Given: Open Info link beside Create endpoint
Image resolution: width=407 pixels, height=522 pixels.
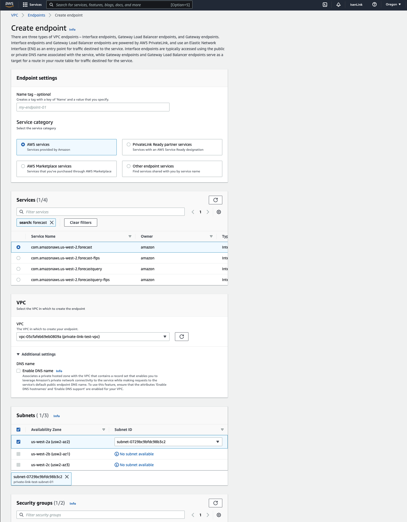Looking at the screenshot, I should pos(72,30).
